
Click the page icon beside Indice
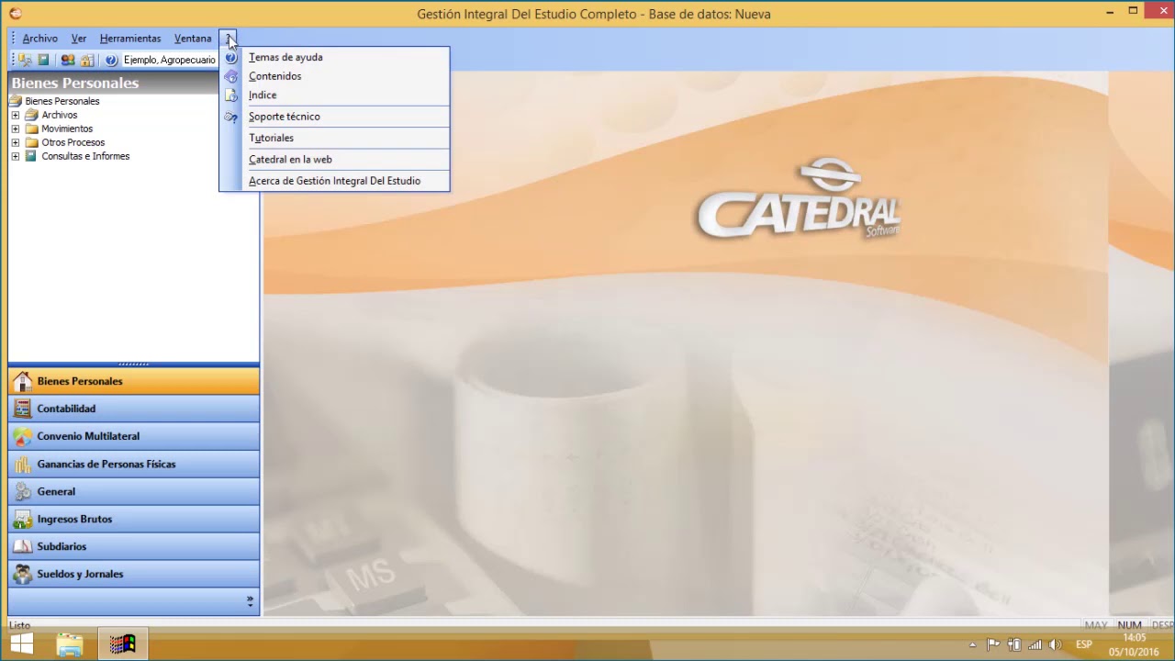(231, 95)
